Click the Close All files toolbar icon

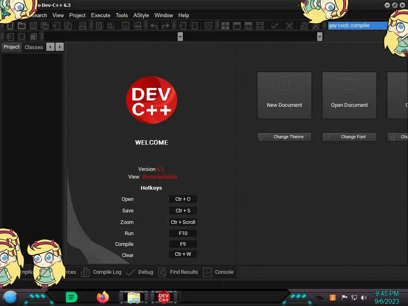(68, 25)
